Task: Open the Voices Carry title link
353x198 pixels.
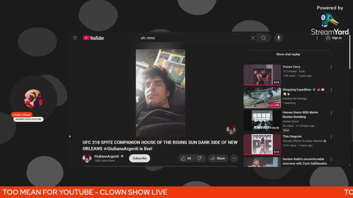Action: [x=291, y=67]
